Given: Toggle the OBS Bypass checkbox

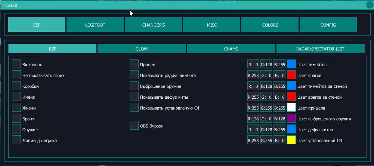Looking at the screenshot, I should (134, 125).
